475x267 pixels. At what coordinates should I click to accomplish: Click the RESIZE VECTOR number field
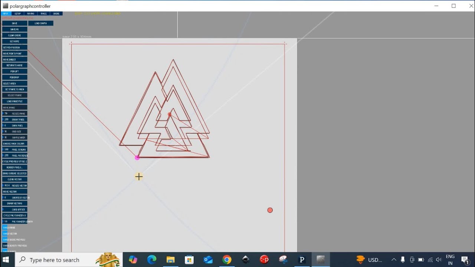14,185
